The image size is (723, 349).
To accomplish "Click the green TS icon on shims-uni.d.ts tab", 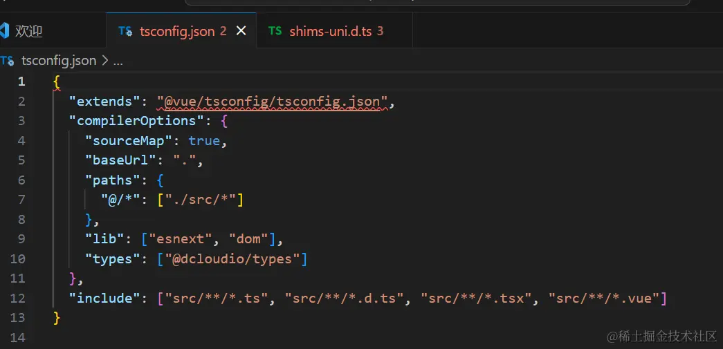I will click(275, 31).
